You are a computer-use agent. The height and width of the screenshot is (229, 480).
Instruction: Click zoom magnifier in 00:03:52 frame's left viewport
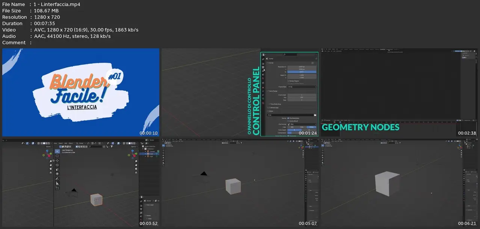(x=51, y=160)
